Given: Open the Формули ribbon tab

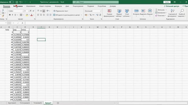Looking at the screenshot, I should tap(58, 6).
